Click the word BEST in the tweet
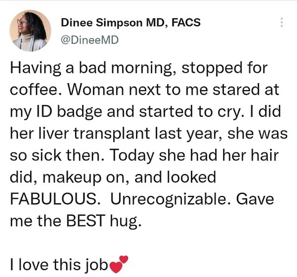The height and width of the screenshot is (277, 297). 86,221
